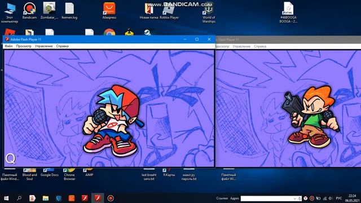This screenshot has height=203, width=361.
Task: Maximize the front Adobe Flash Player window
Action: coord(197,39)
